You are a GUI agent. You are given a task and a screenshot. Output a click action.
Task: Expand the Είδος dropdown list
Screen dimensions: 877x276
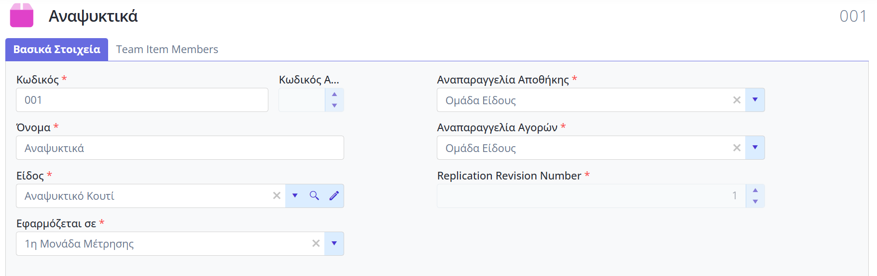[x=295, y=196]
